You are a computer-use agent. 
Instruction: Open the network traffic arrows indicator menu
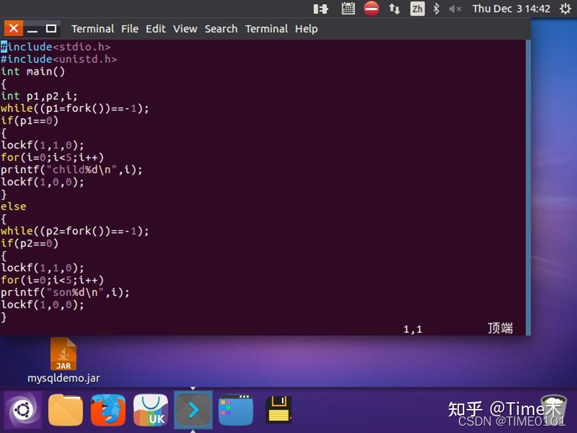(x=394, y=9)
